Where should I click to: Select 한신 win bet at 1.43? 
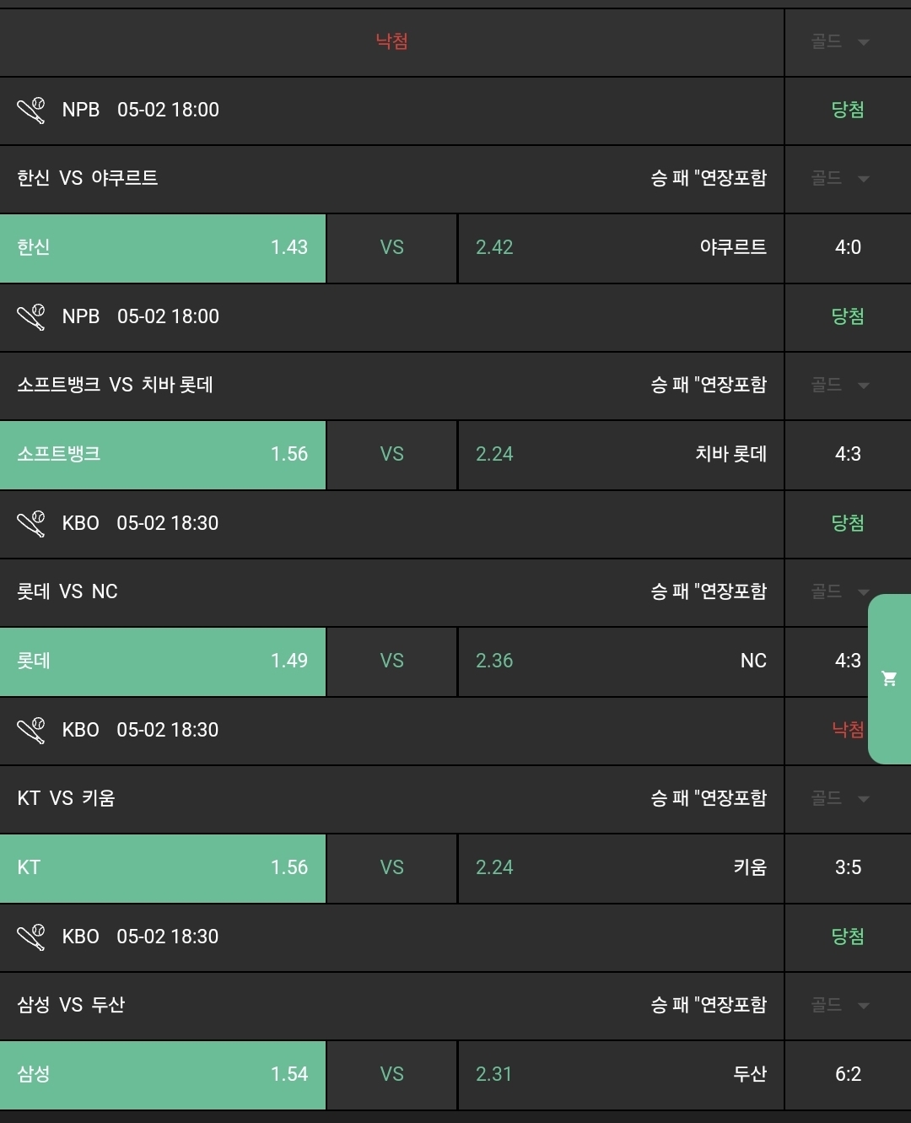tap(163, 248)
